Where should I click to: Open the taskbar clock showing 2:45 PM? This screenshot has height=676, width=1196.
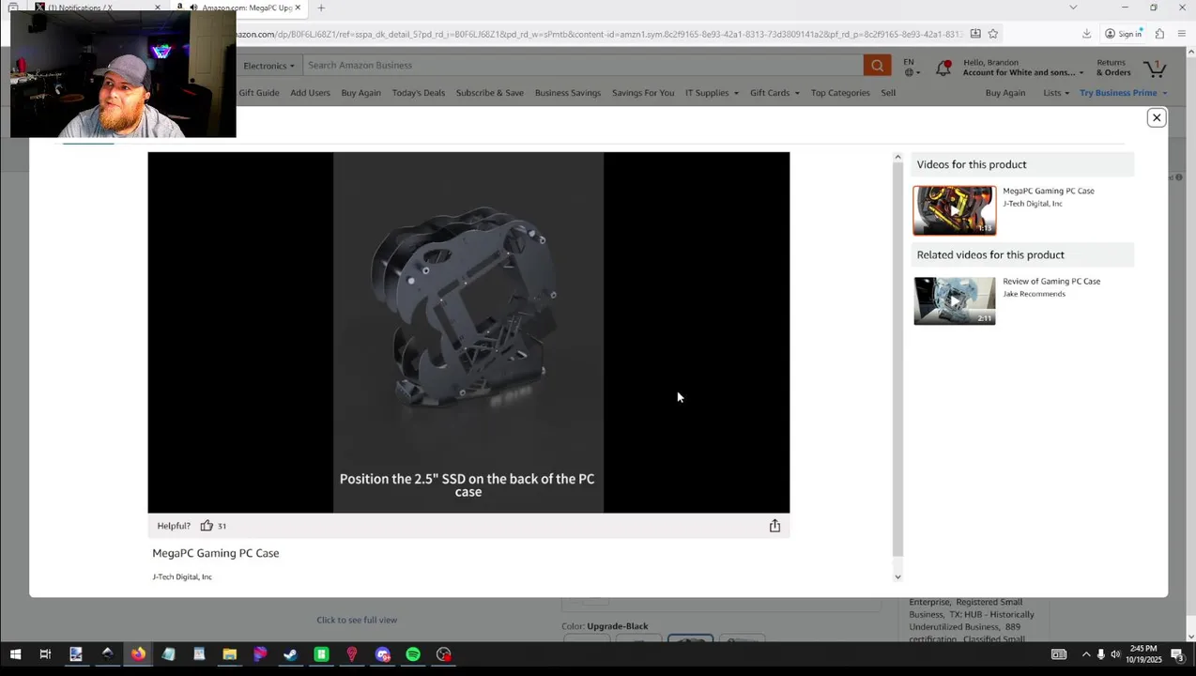click(1144, 654)
